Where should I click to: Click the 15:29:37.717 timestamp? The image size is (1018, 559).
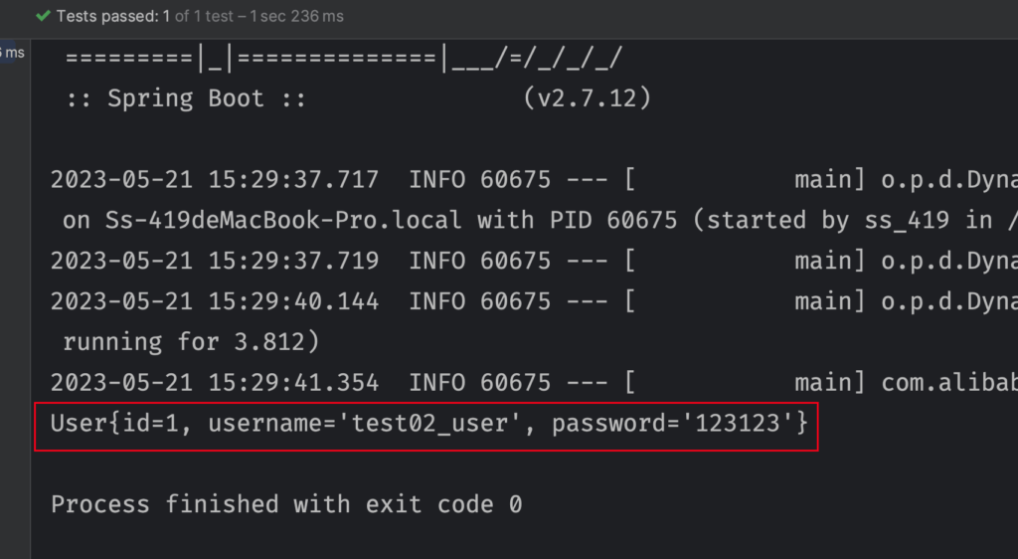215,180
